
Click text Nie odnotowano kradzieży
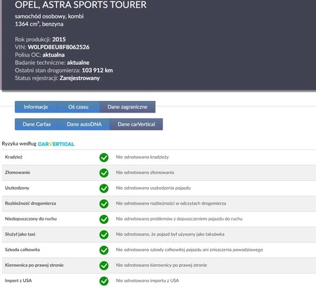[143, 157]
